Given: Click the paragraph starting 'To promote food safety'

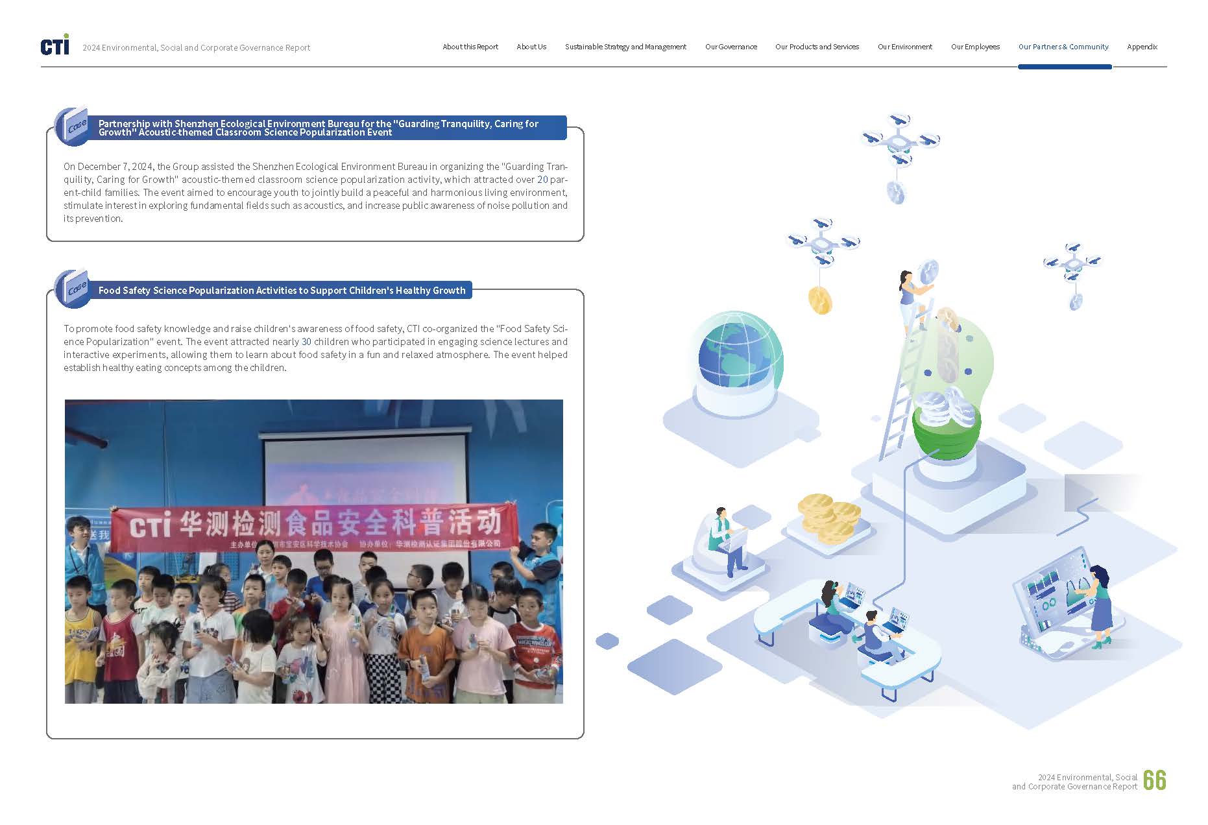Looking at the screenshot, I should point(315,348).
